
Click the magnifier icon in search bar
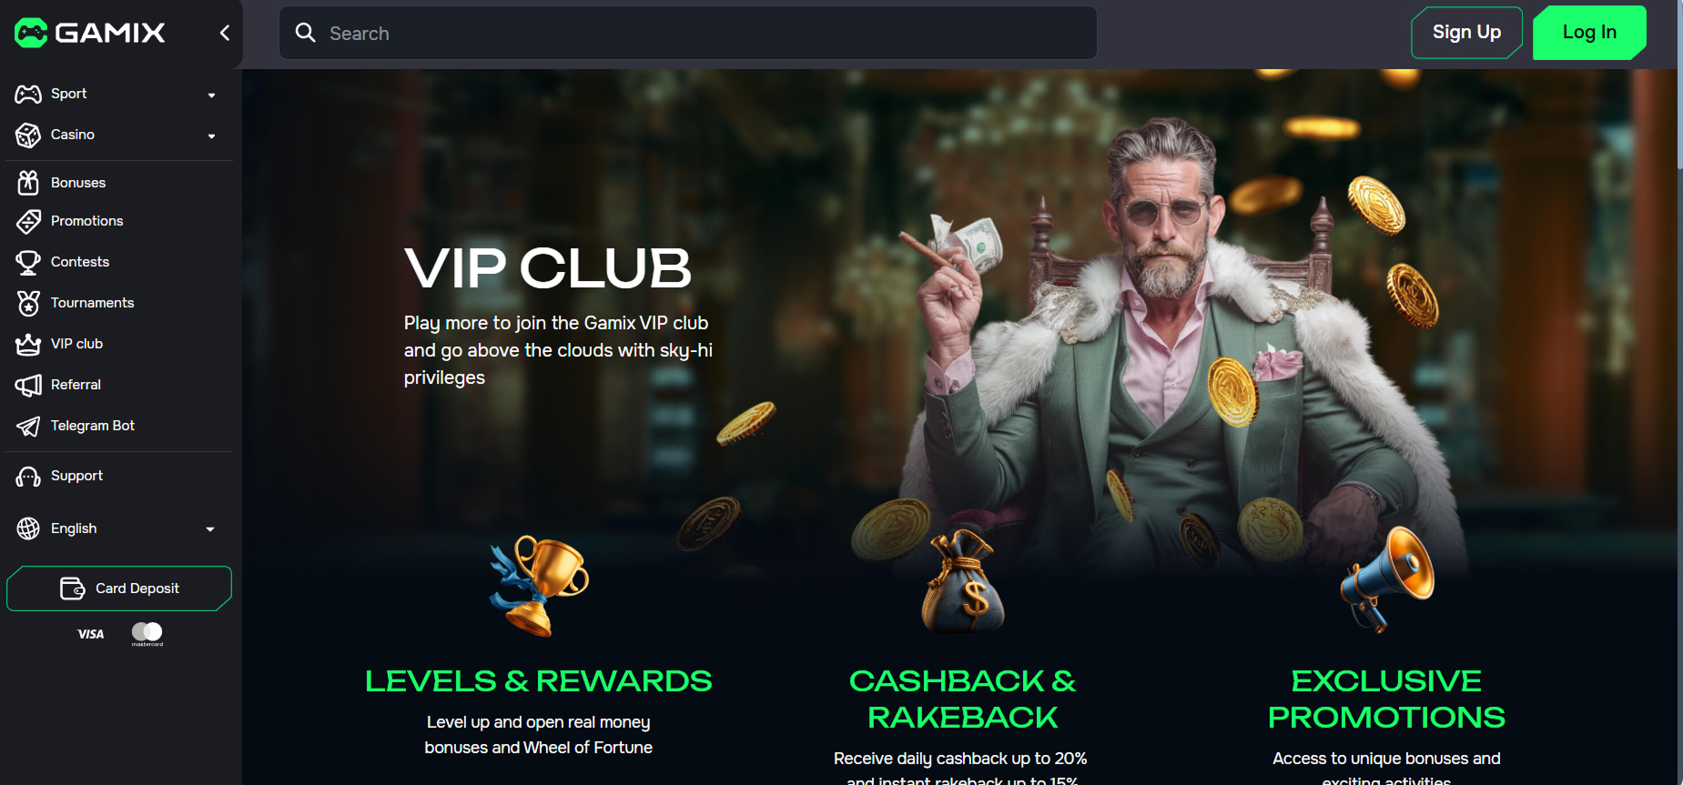click(x=306, y=33)
